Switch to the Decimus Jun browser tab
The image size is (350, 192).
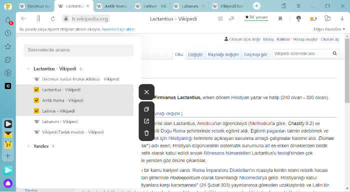[x=35, y=6]
